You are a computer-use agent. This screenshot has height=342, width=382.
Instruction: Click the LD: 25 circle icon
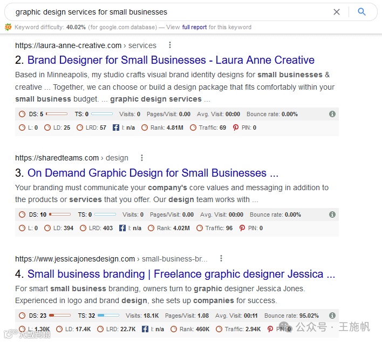point(47,128)
